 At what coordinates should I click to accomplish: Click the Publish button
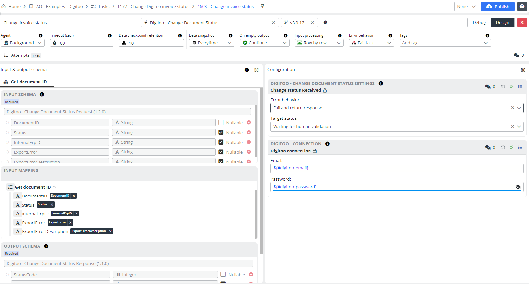click(498, 7)
